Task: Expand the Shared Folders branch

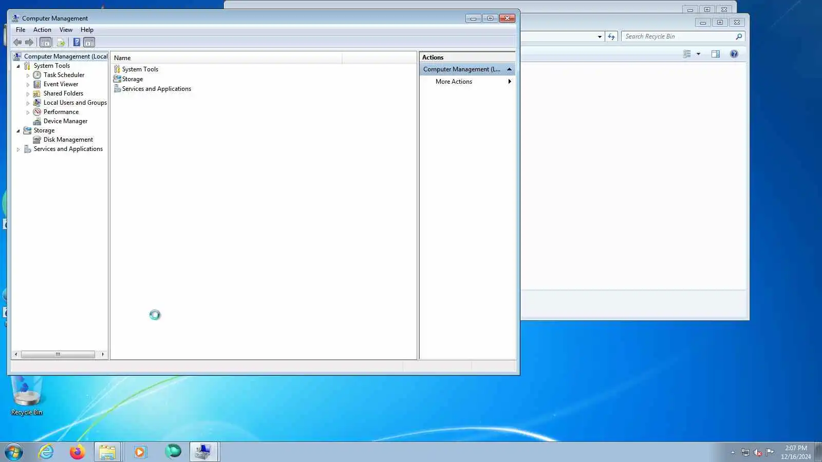Action: [x=28, y=94]
